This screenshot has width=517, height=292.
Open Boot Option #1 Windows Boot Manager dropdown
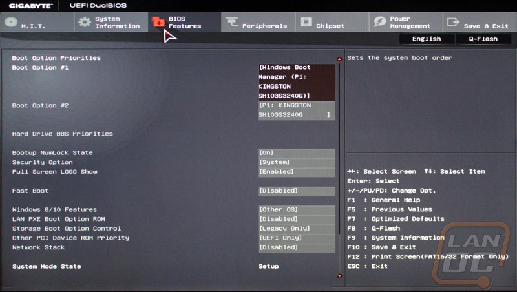click(x=297, y=82)
